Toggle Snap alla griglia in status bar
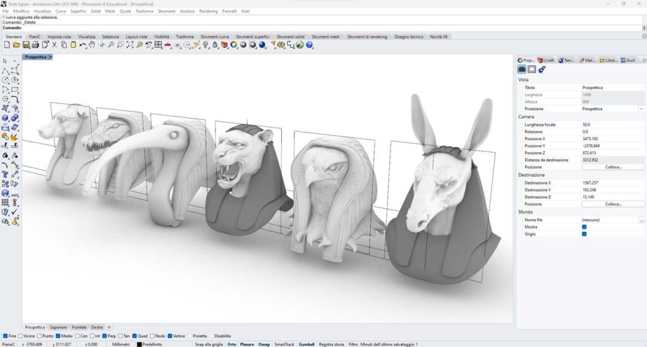The height and width of the screenshot is (347, 647). click(209, 344)
